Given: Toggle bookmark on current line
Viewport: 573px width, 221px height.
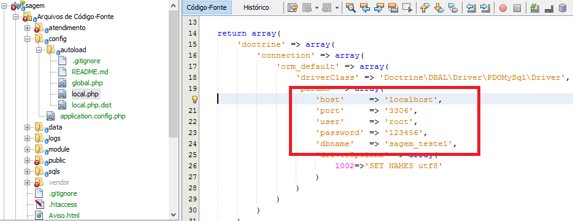Looking at the screenshot, I should [453, 8].
